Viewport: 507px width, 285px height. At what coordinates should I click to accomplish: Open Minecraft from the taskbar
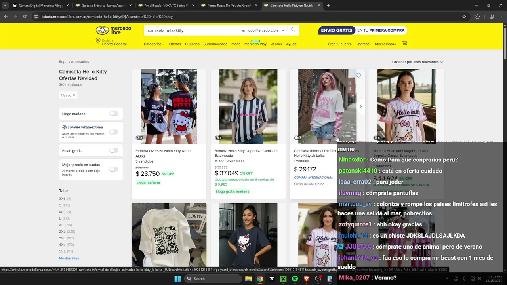pyautogui.click(x=283, y=279)
